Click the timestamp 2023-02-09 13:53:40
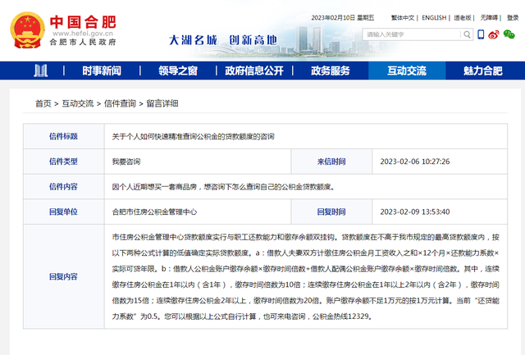525x355 pixels. coord(415,212)
